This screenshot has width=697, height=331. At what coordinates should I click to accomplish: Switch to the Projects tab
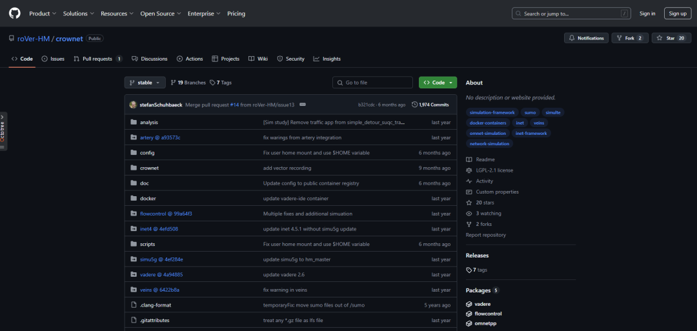pyautogui.click(x=226, y=59)
